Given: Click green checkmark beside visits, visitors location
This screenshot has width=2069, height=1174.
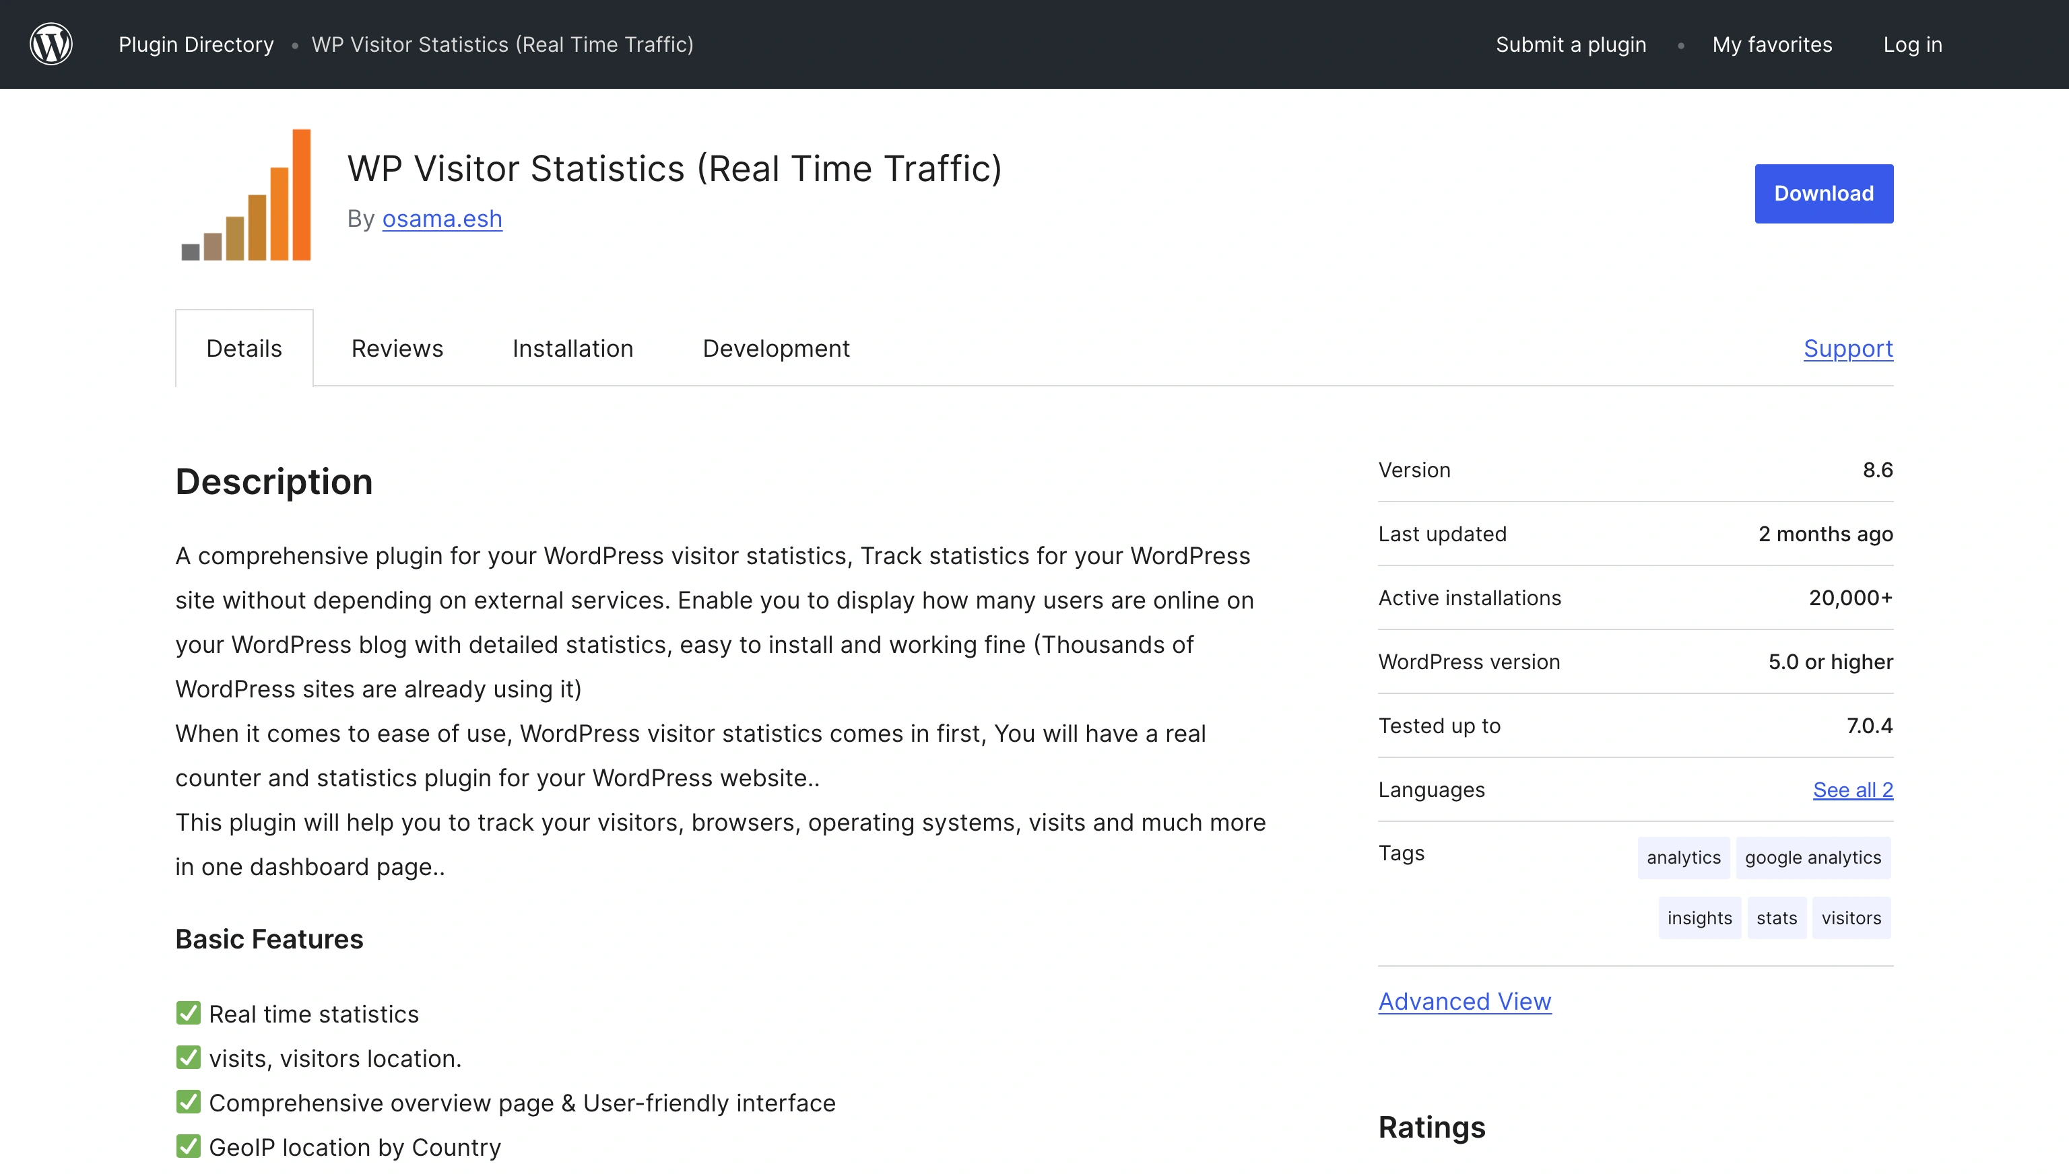Looking at the screenshot, I should pyautogui.click(x=188, y=1058).
